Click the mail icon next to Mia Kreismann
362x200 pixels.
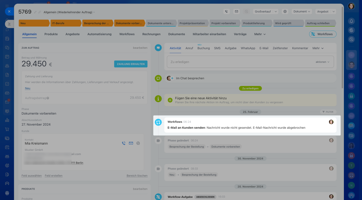pos(131,143)
